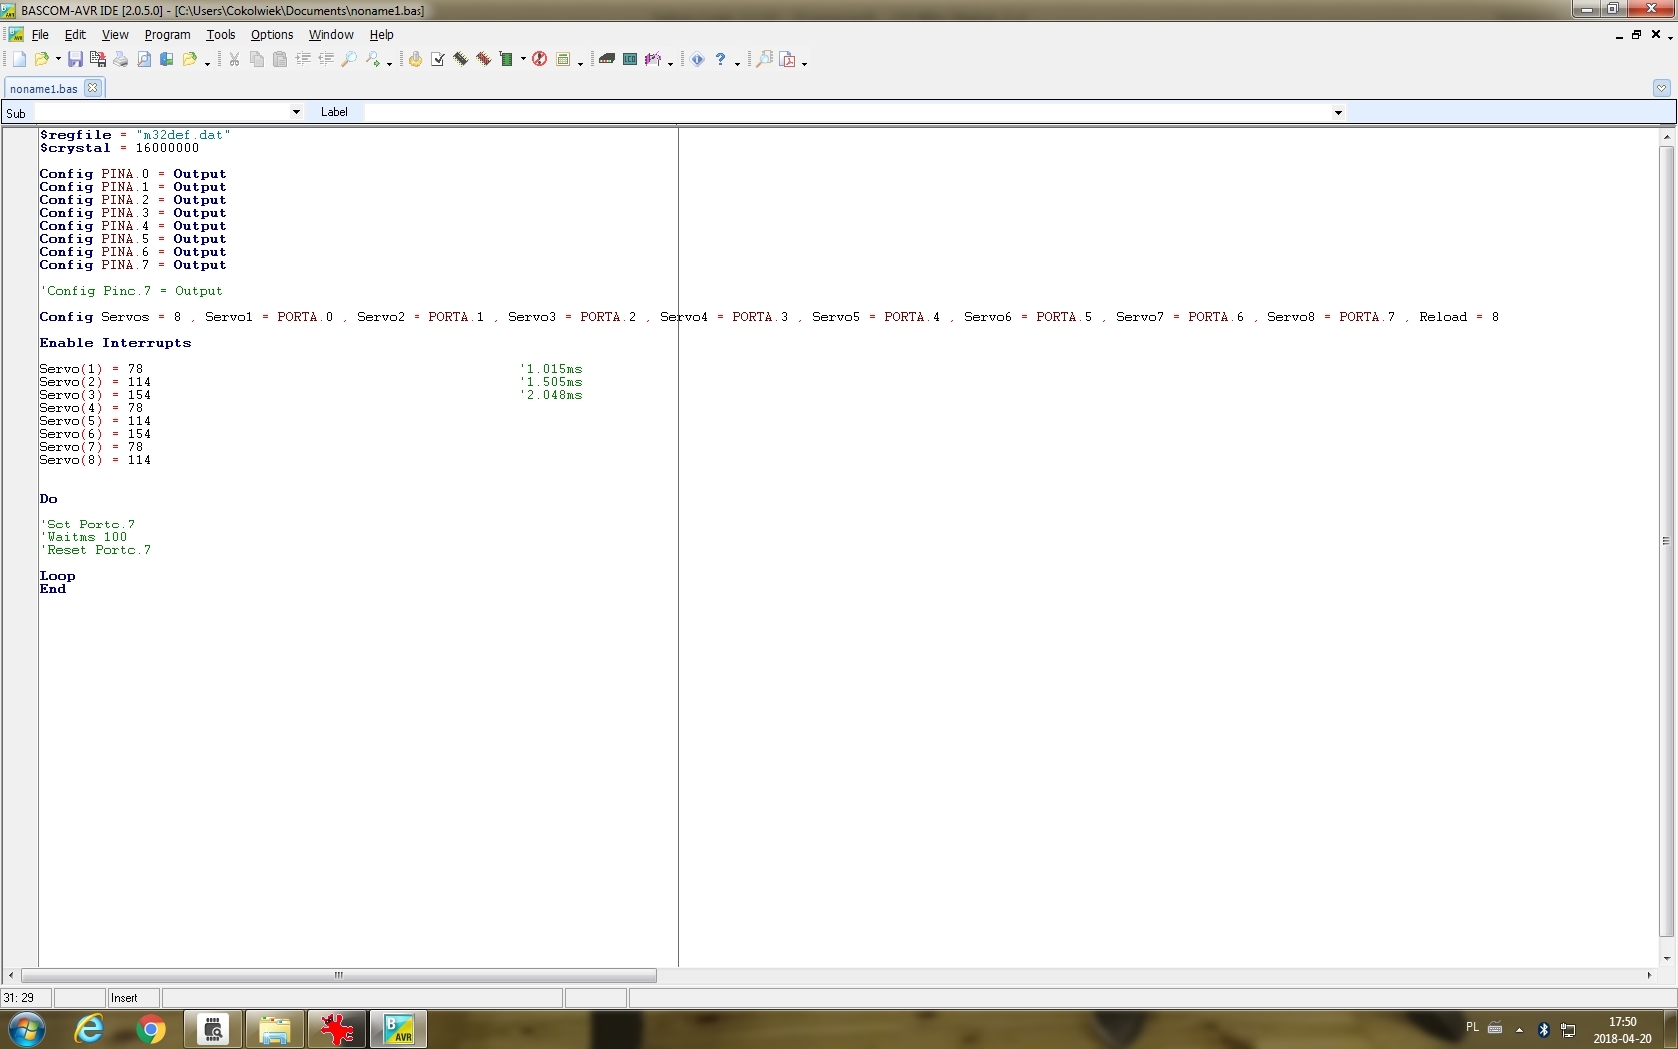
Task: Click the Save As toolbar icon
Action: 98,60
